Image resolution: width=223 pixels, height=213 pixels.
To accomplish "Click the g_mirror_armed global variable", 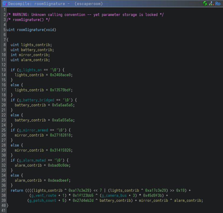I will click(x=33, y=130).
